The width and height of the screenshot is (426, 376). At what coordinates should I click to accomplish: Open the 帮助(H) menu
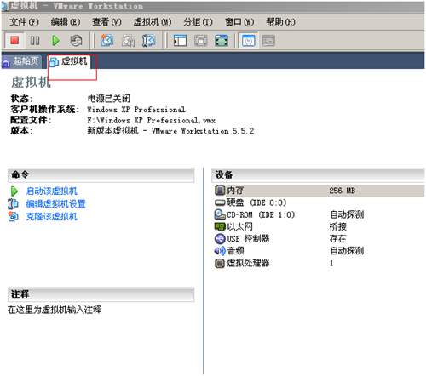[280, 22]
